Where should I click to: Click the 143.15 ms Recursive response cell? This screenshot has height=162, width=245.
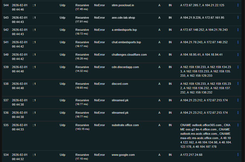[82, 127]
